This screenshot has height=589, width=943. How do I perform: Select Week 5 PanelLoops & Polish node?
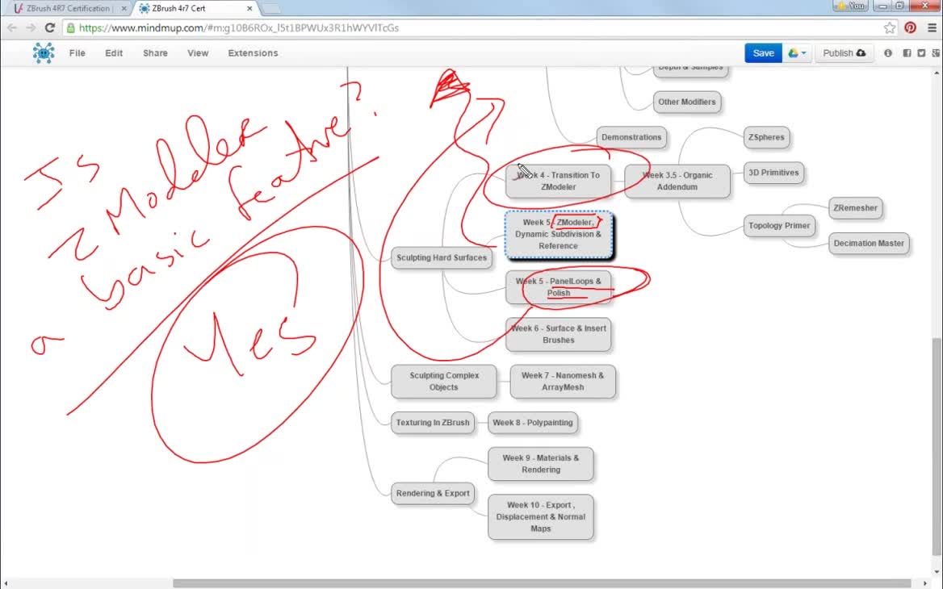[558, 286]
